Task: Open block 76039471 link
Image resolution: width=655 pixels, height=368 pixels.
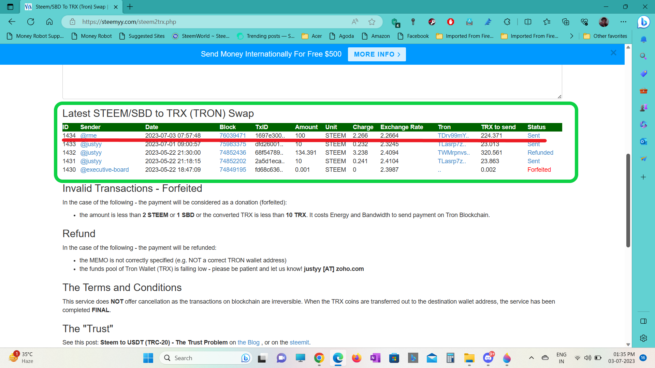Action: pos(232,136)
